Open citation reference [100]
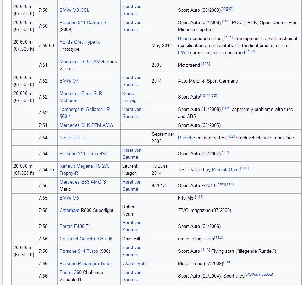 point(226,21)
